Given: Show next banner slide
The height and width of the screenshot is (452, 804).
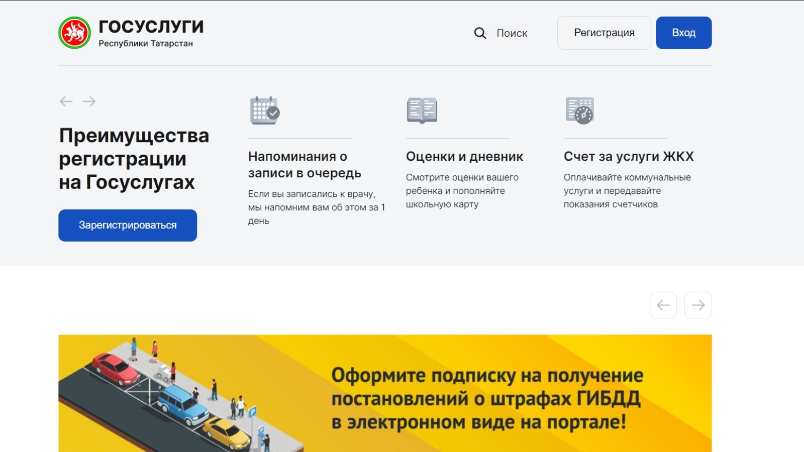Looking at the screenshot, I should 698,305.
